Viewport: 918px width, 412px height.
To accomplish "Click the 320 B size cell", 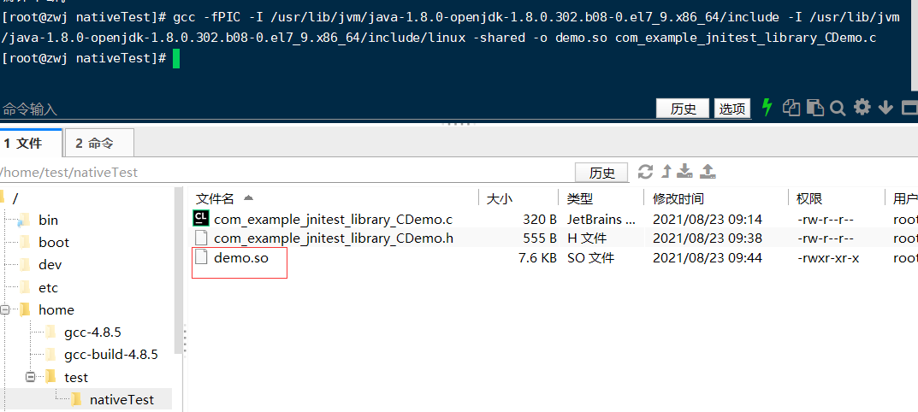I will click(540, 220).
